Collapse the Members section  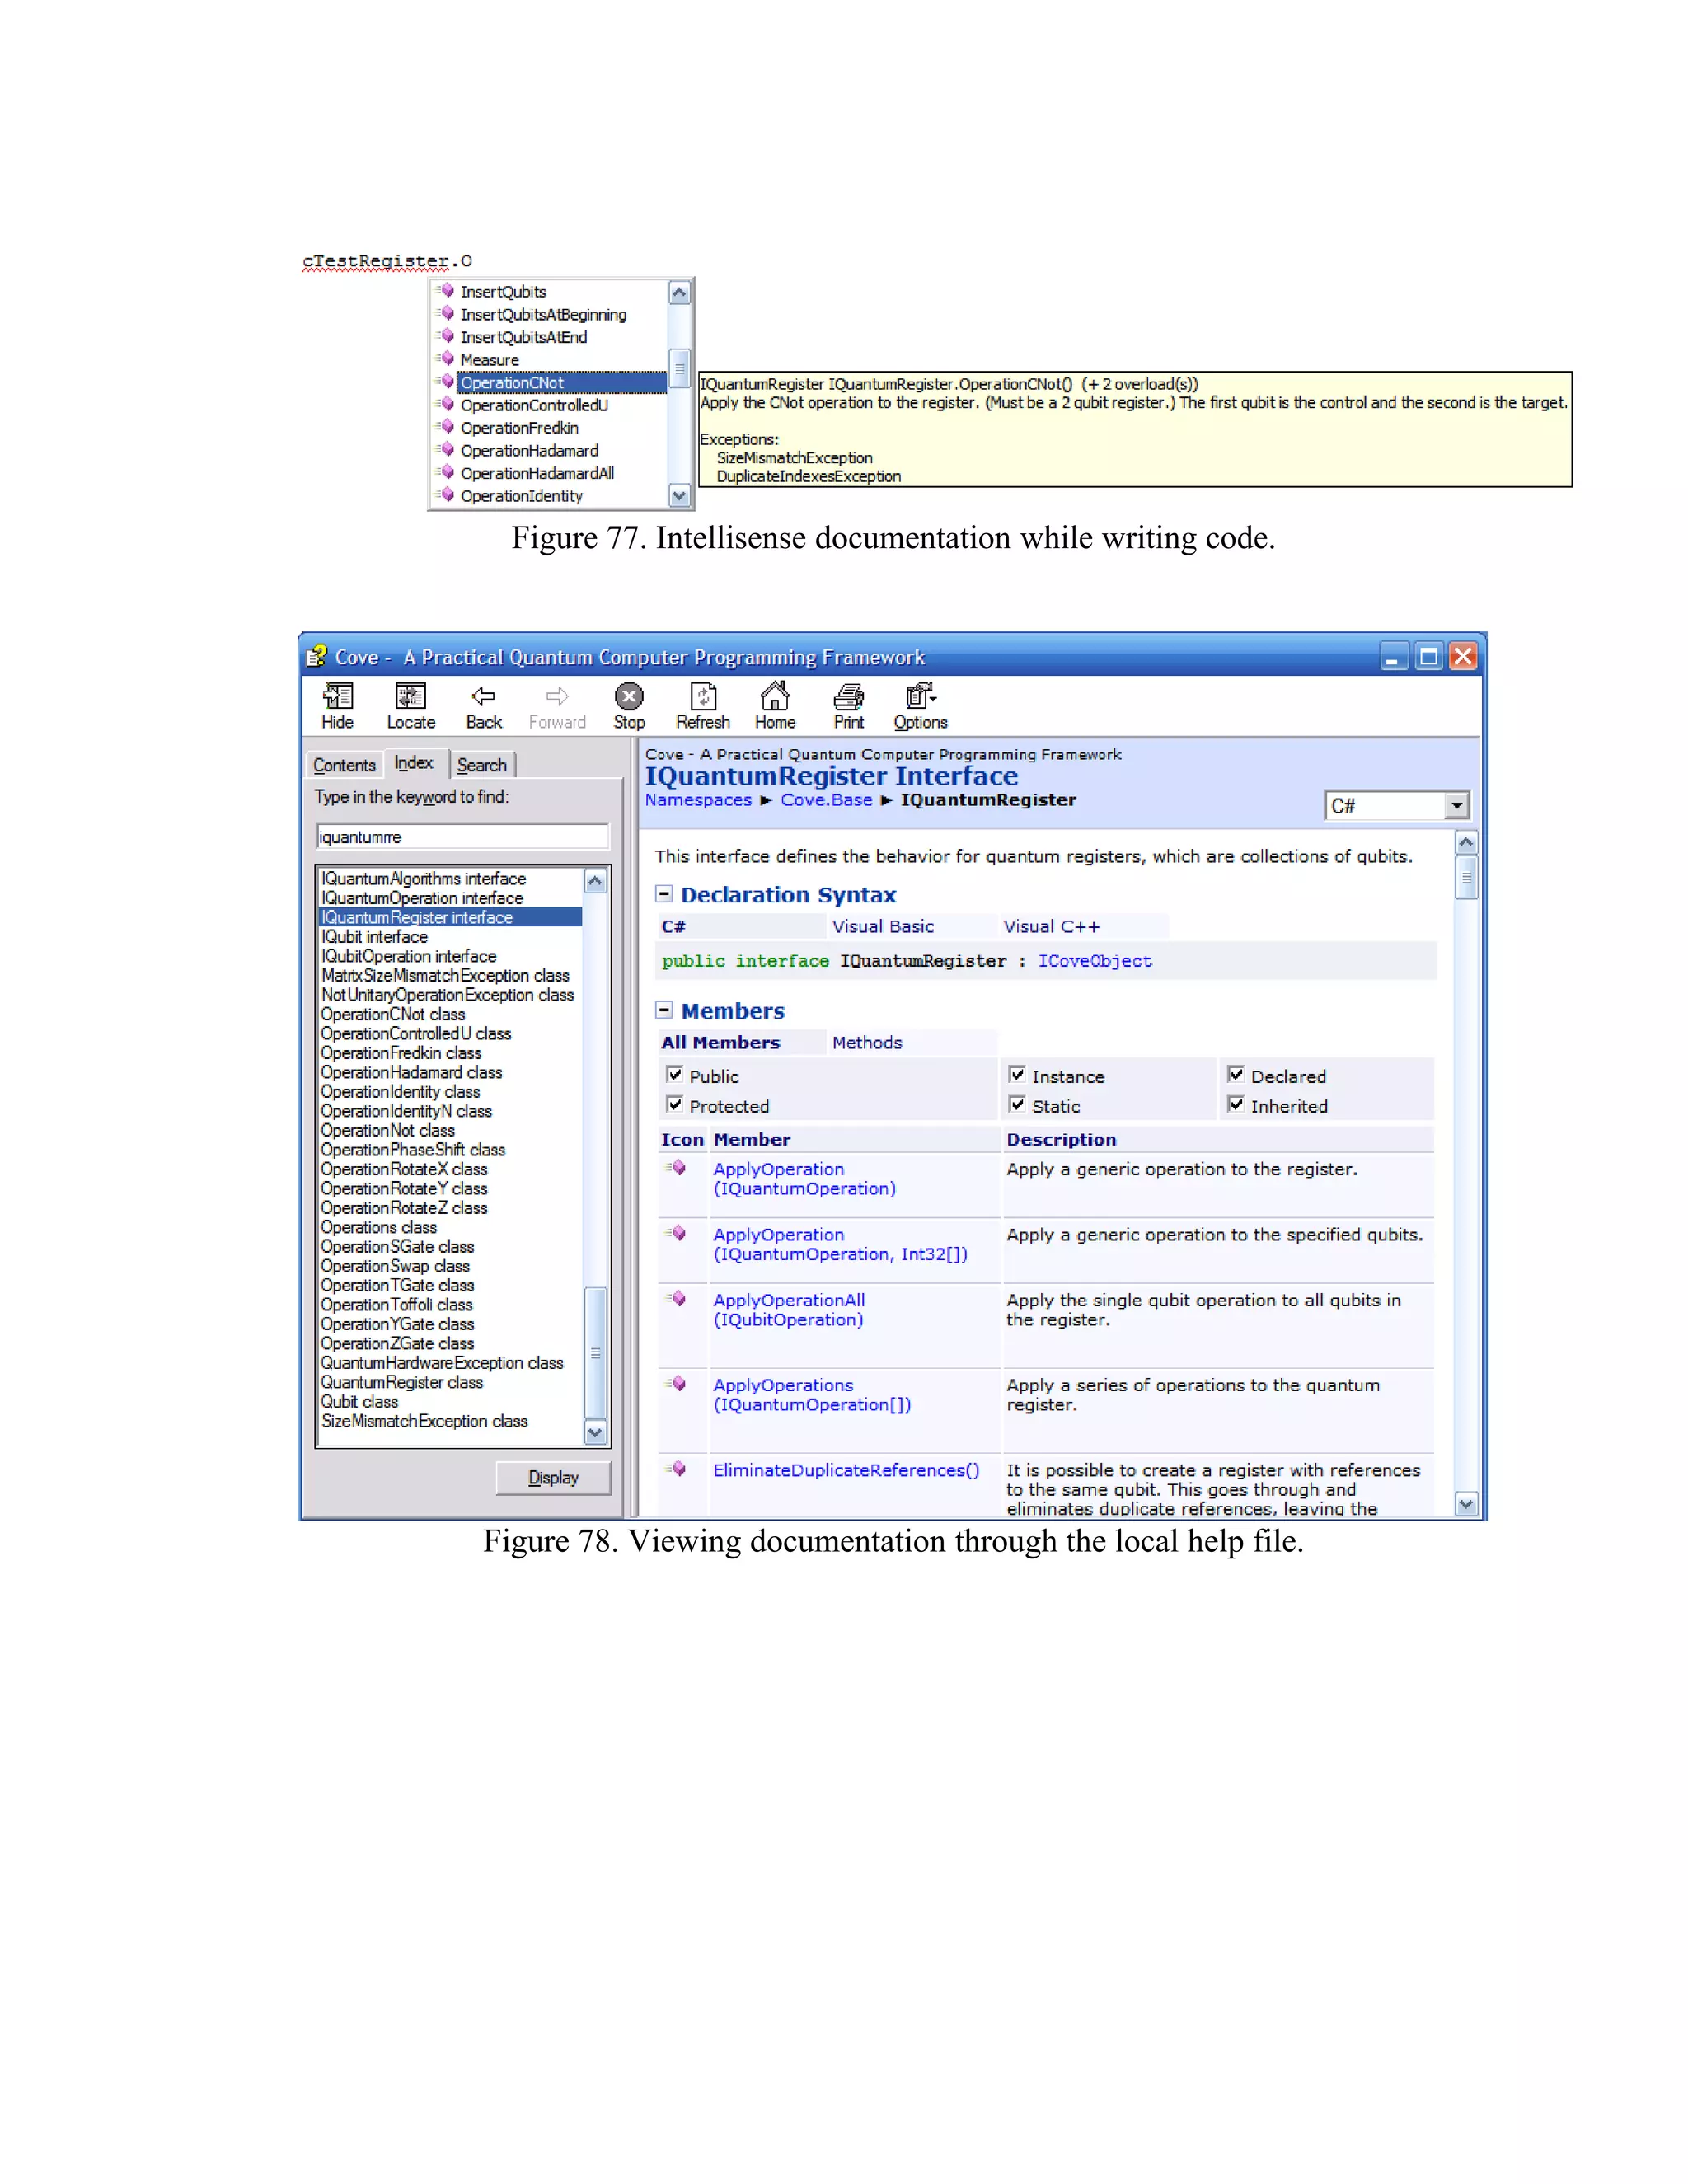[x=664, y=1010]
